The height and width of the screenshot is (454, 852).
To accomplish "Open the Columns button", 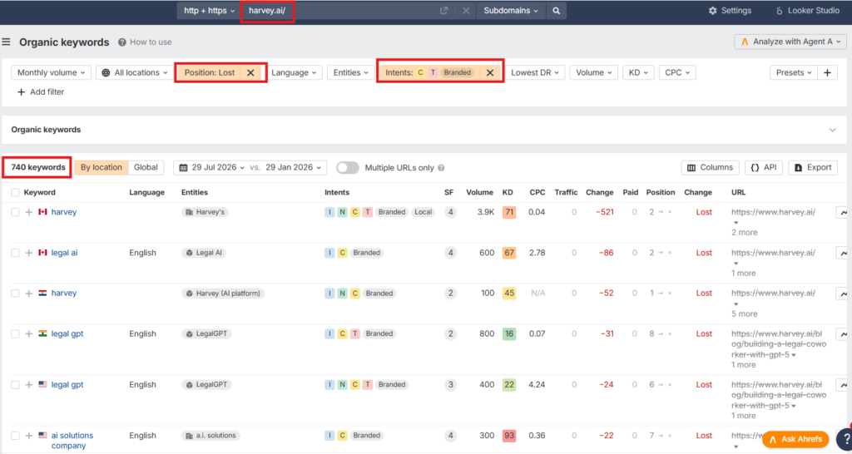I will pos(711,167).
